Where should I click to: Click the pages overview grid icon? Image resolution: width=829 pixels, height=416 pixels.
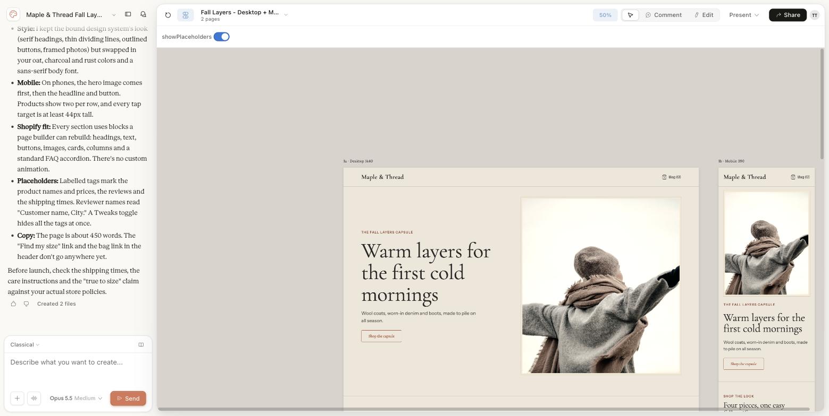pyautogui.click(x=186, y=15)
